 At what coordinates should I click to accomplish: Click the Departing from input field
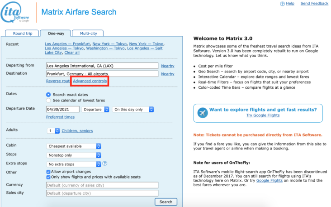coord(102,66)
